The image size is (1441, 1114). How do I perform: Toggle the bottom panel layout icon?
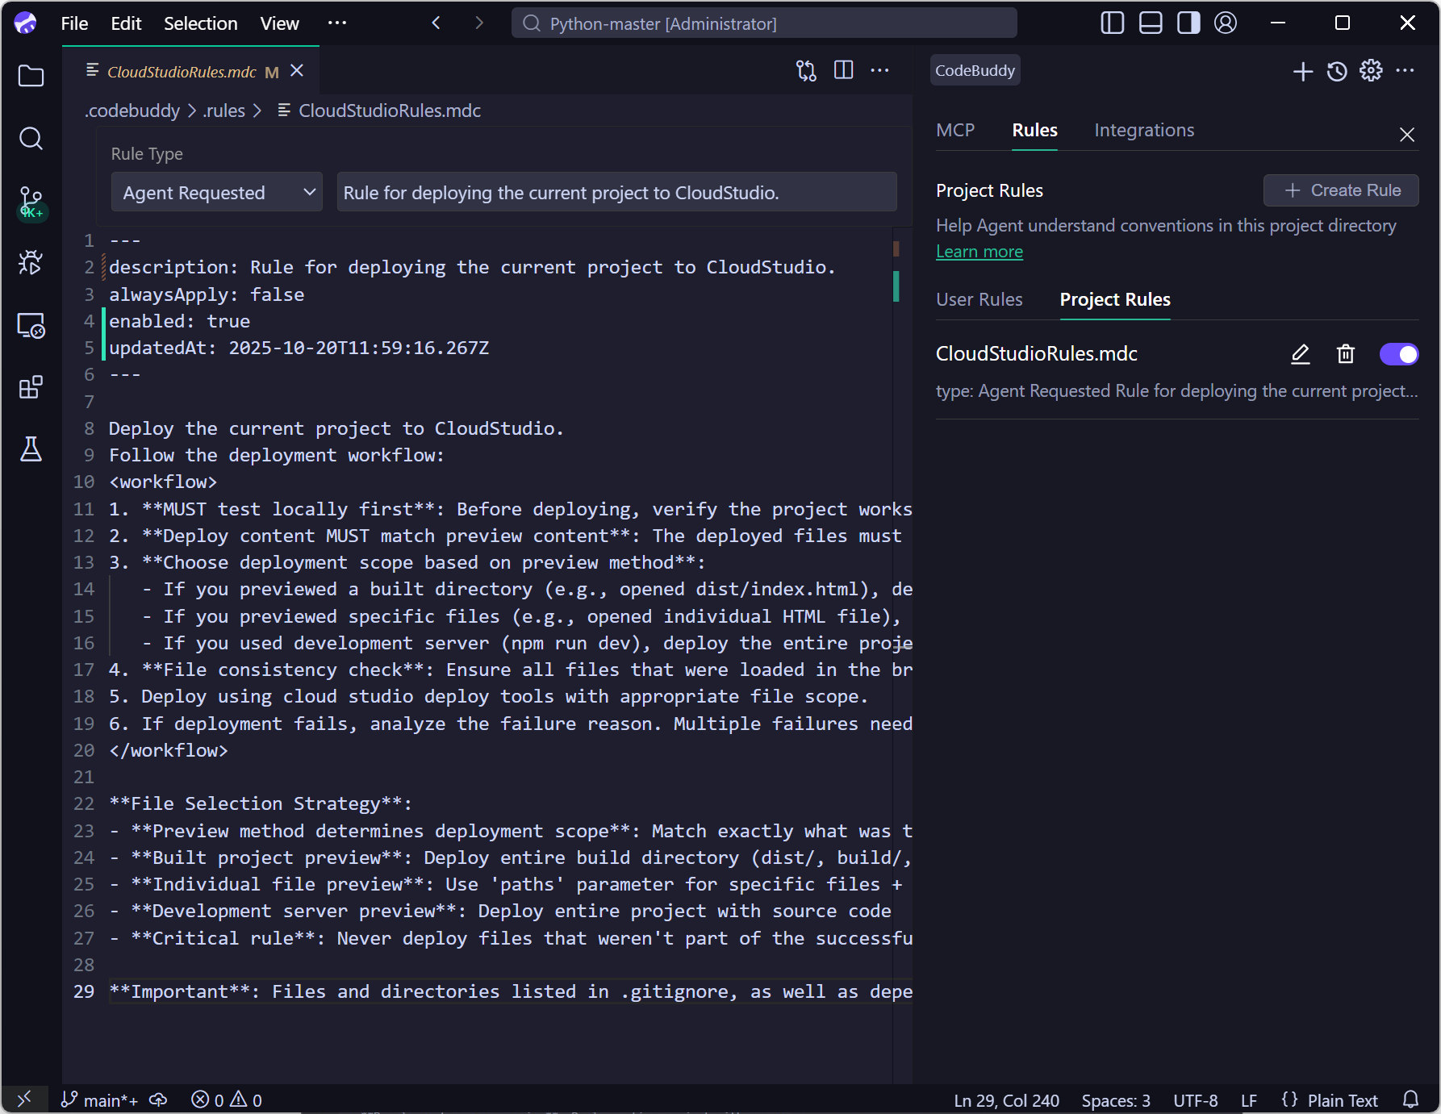pyautogui.click(x=1150, y=23)
